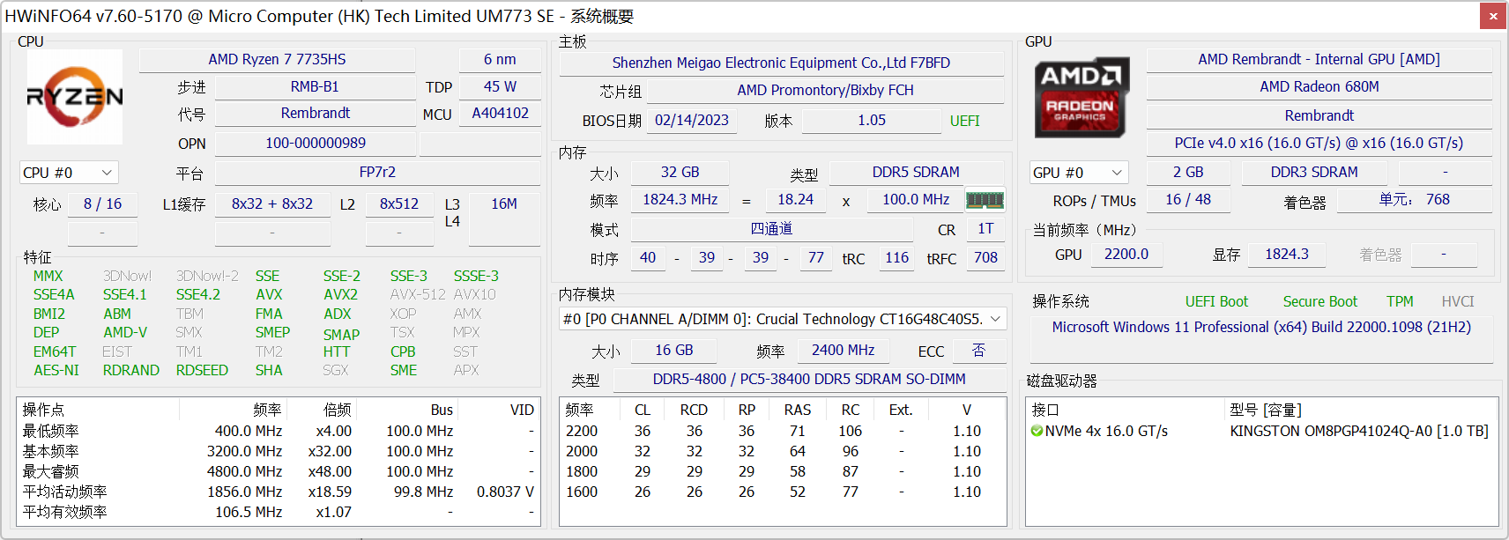Click the MCU A404102 value
1509x540 pixels.
(x=500, y=113)
